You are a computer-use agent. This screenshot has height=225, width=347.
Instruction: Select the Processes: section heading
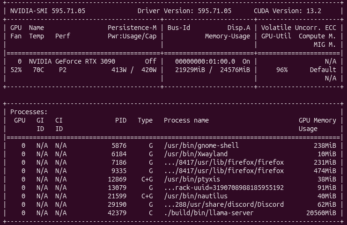pyautogui.click(x=29, y=112)
